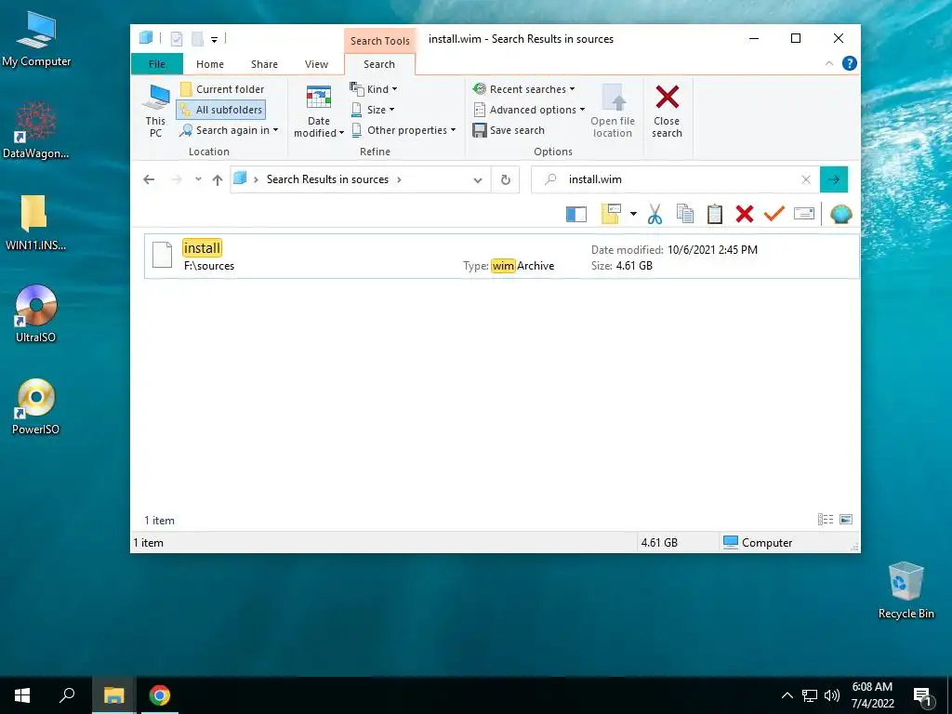Open taskbar search magnifier
The image size is (952, 714).
tap(67, 695)
